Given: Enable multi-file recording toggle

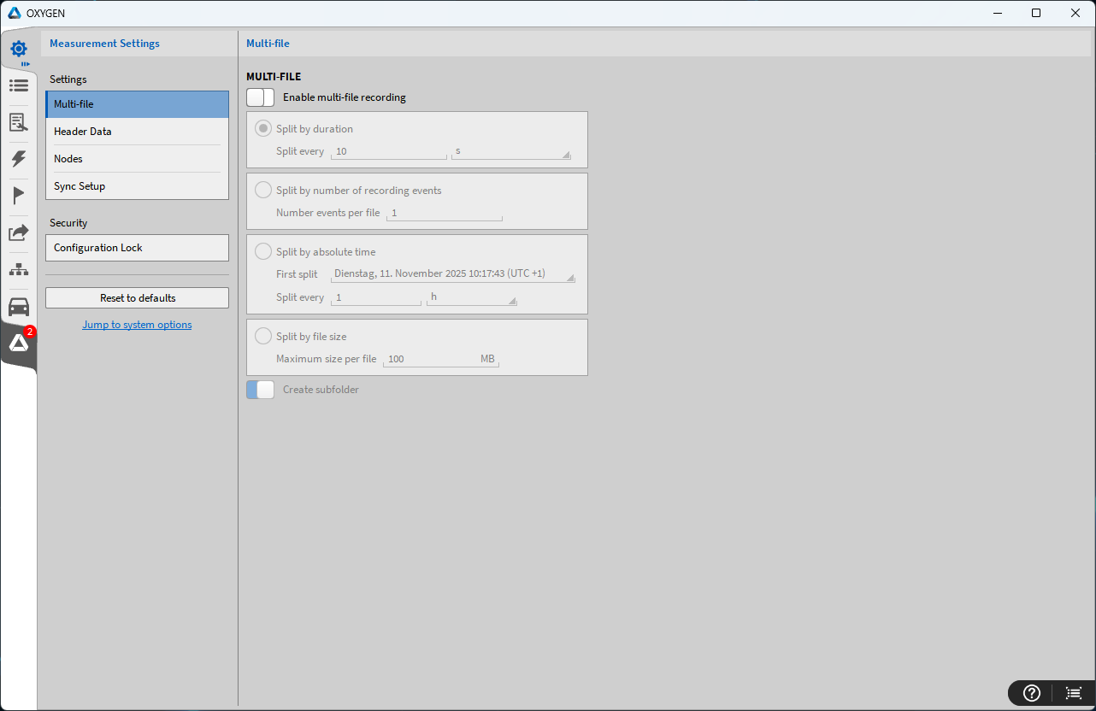Looking at the screenshot, I should [260, 97].
